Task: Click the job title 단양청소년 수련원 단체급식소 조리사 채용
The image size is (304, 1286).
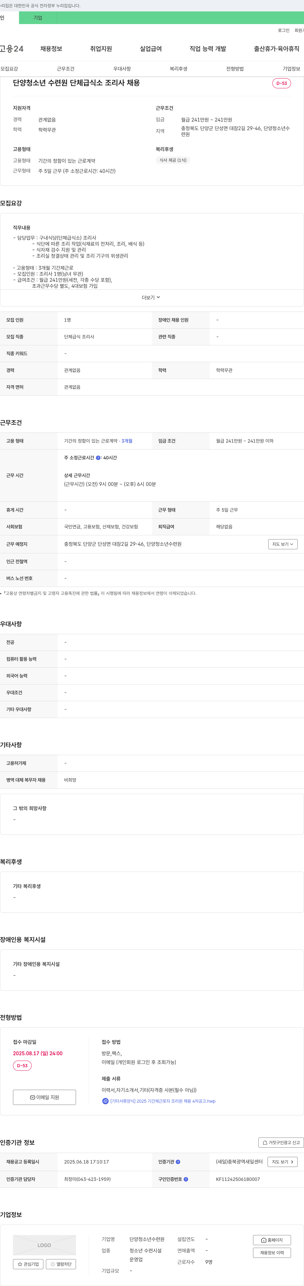Action: [76, 83]
